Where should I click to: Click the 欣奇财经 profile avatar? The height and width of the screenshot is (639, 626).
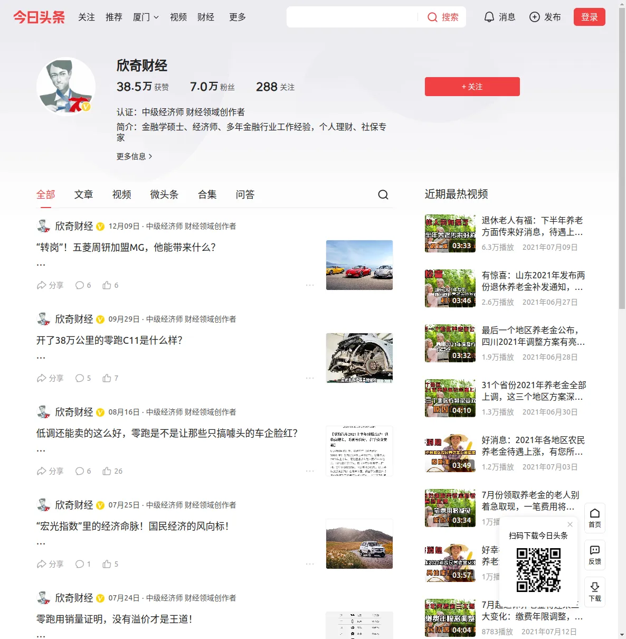pyautogui.click(x=66, y=87)
